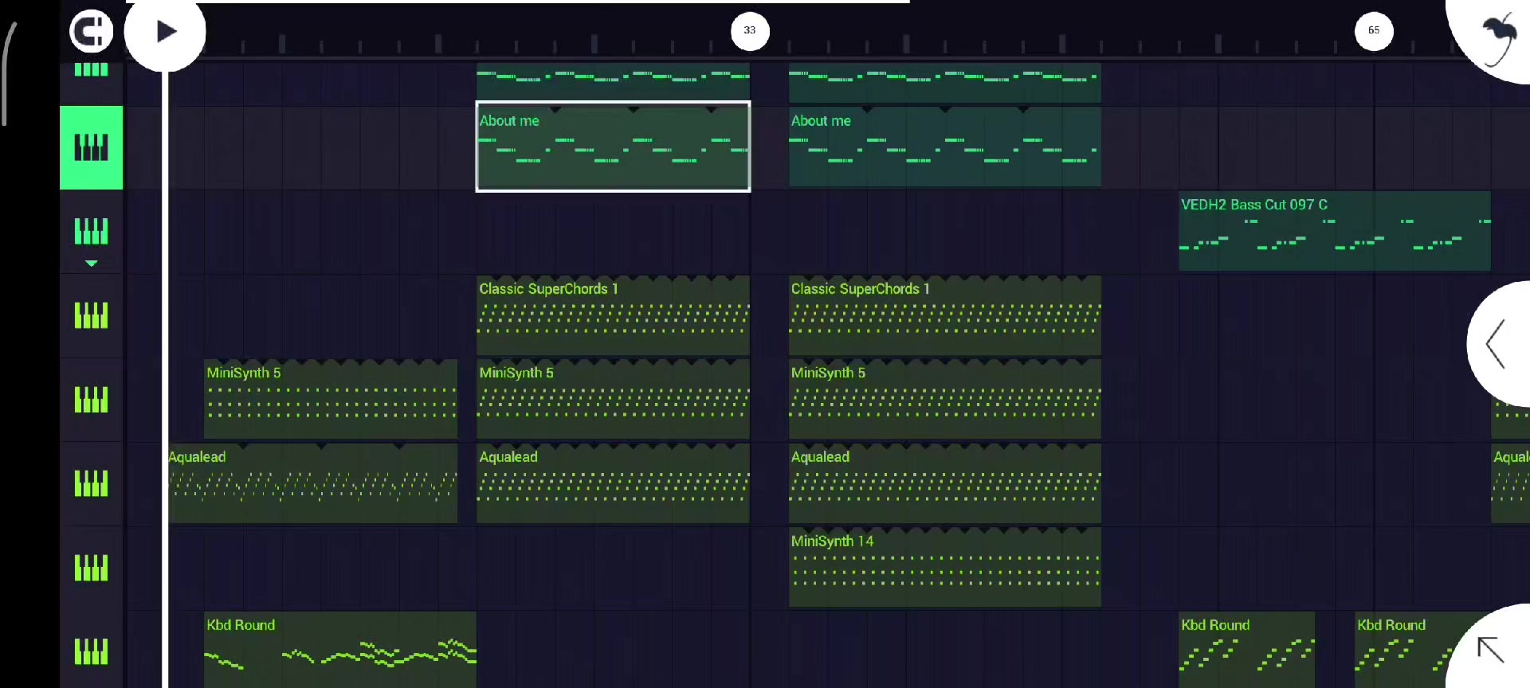Select the highlighted About me track keyboard icon
This screenshot has width=1530, height=688.
(91, 147)
